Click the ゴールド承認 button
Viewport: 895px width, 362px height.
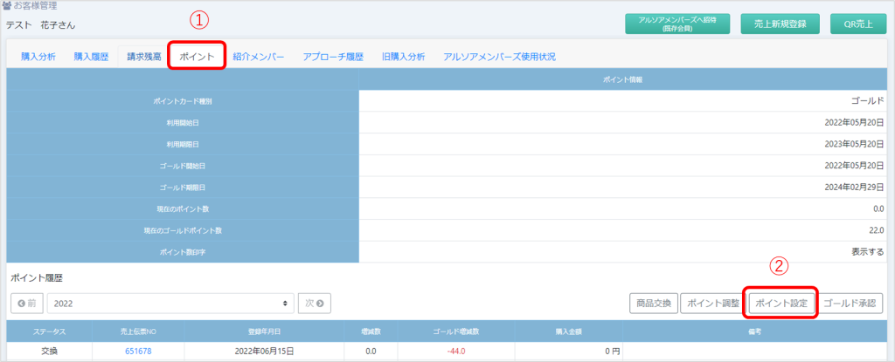852,304
